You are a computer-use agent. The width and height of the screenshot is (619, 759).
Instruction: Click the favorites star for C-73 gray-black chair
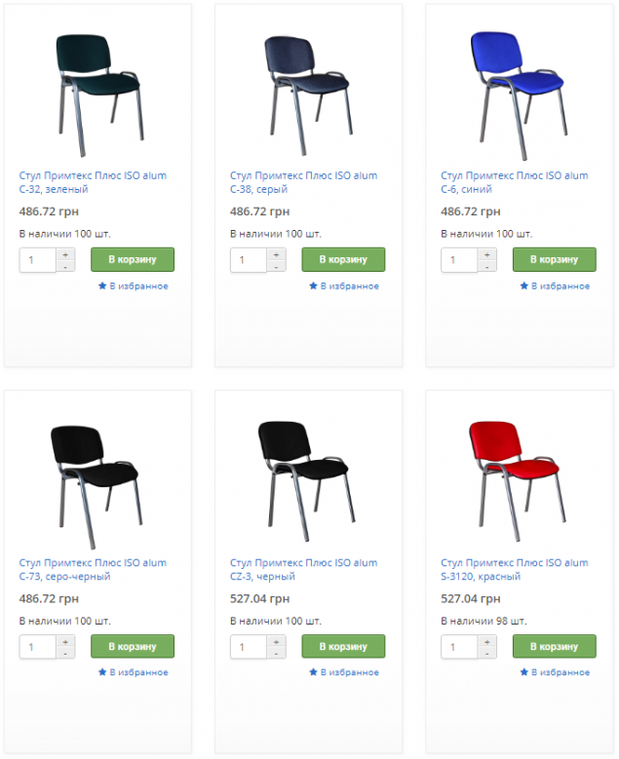[102, 672]
